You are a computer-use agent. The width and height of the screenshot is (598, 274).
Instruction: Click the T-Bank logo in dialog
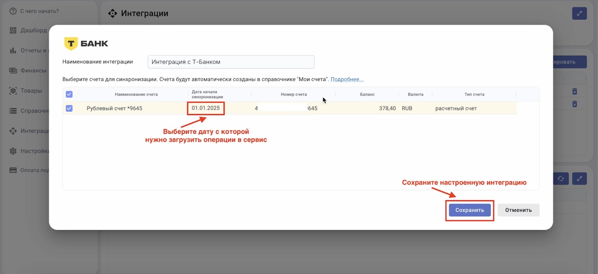tap(86, 44)
